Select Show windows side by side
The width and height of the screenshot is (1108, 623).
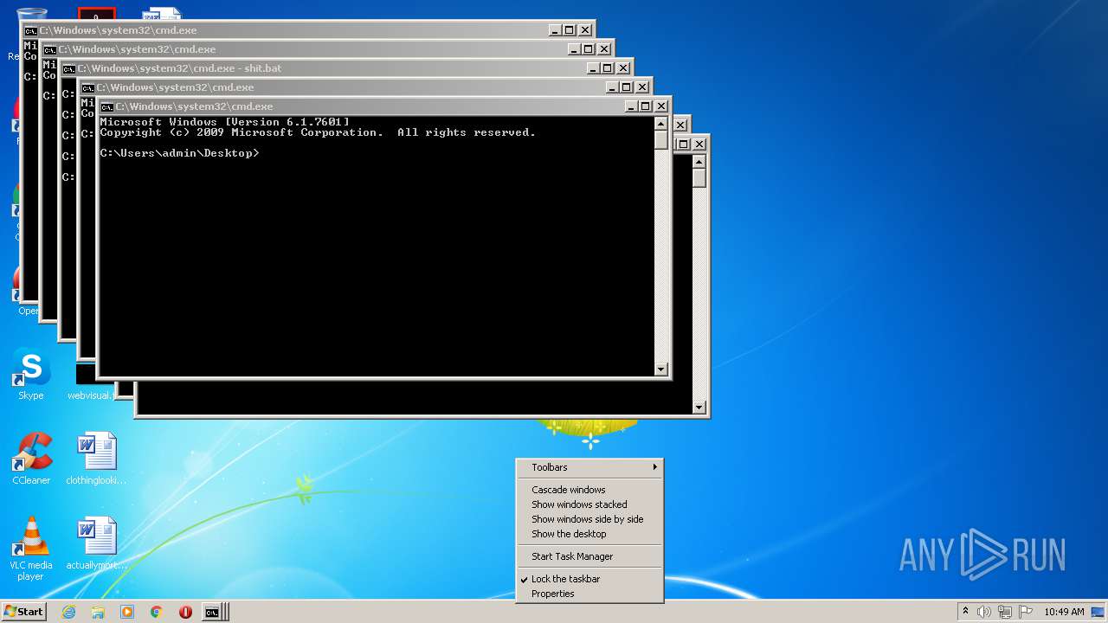589,519
